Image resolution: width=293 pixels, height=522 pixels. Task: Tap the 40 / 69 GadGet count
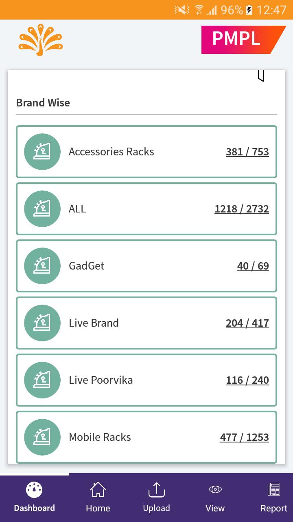(x=253, y=266)
